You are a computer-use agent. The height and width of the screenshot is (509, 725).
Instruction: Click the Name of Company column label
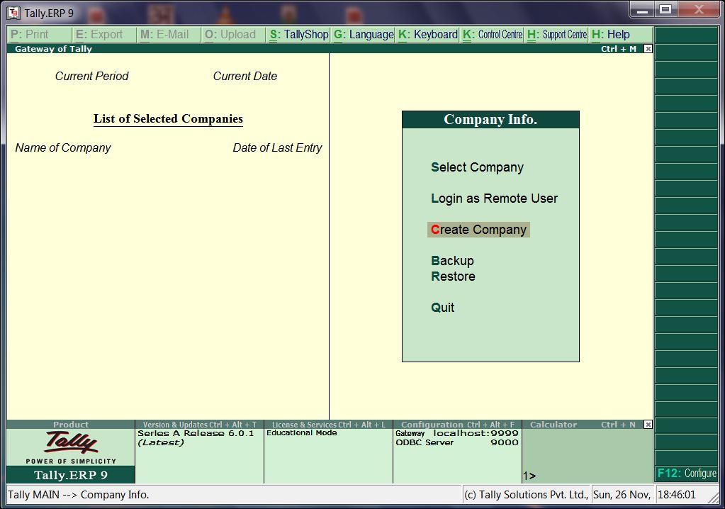pos(63,148)
